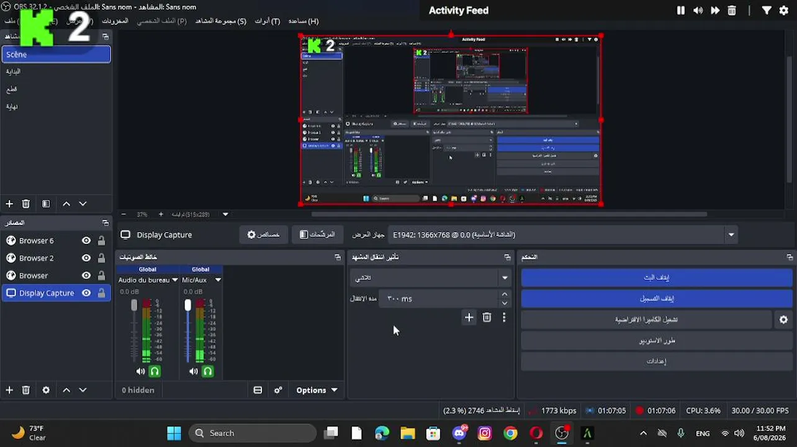This screenshot has height=447, width=797.
Task: Pop out the Sources dock
Action: point(106,222)
